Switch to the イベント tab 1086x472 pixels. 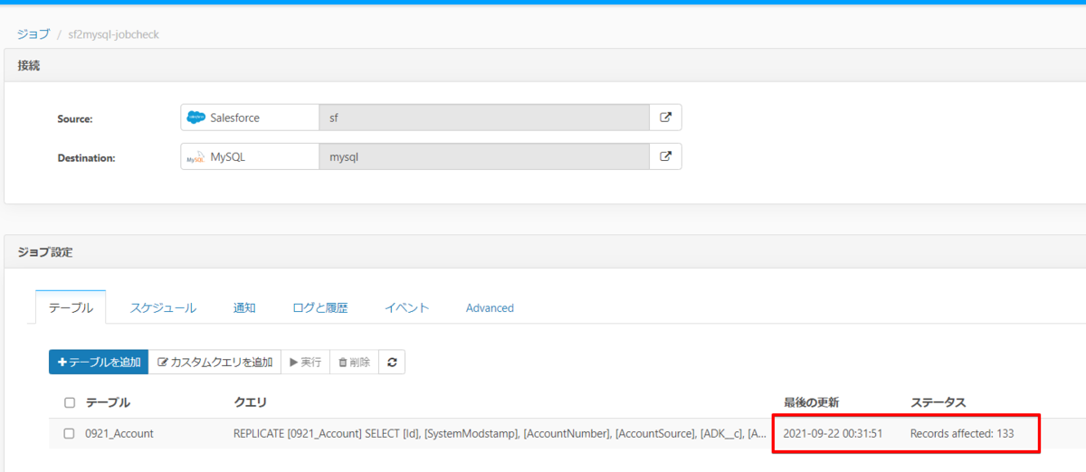click(406, 307)
